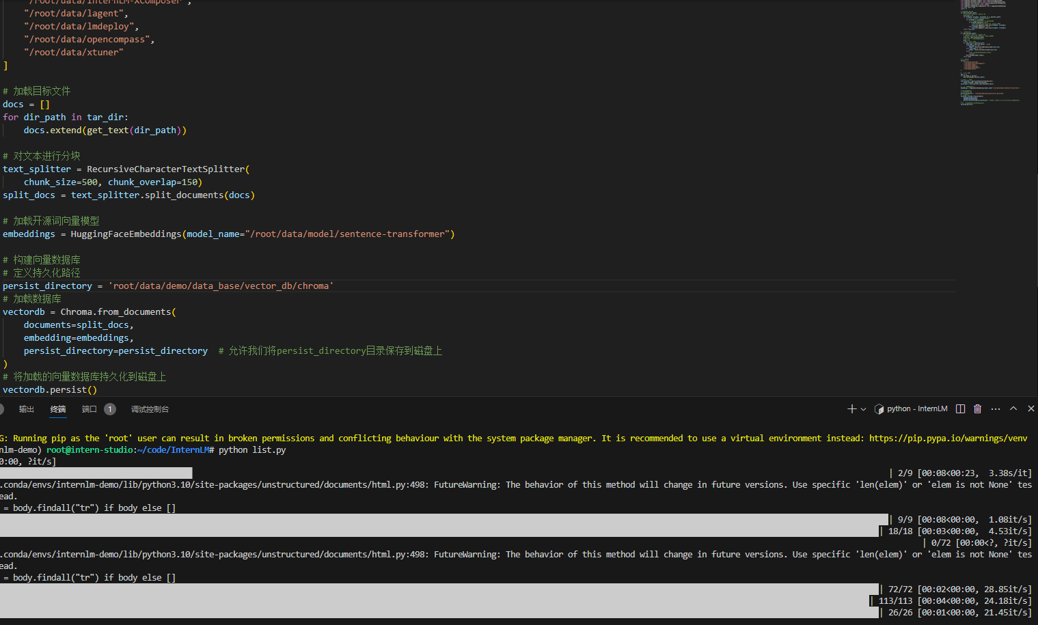Click the 'python list.py' command text
Image resolution: width=1038 pixels, height=625 pixels.
(x=252, y=449)
